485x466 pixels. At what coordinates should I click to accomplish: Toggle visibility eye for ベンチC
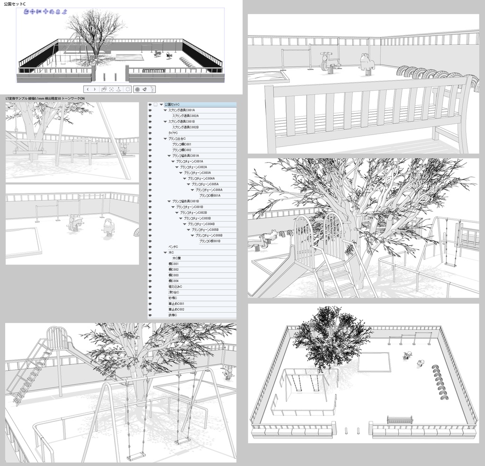[x=150, y=247]
